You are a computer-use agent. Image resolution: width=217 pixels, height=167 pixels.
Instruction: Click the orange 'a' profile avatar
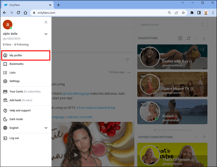point(7,25)
